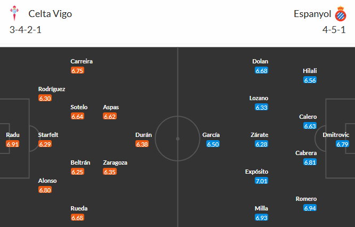Image resolution: width=355 pixels, height=227 pixels.
Task: Select Rodríguez in Celta's defense
Action: coord(52,89)
